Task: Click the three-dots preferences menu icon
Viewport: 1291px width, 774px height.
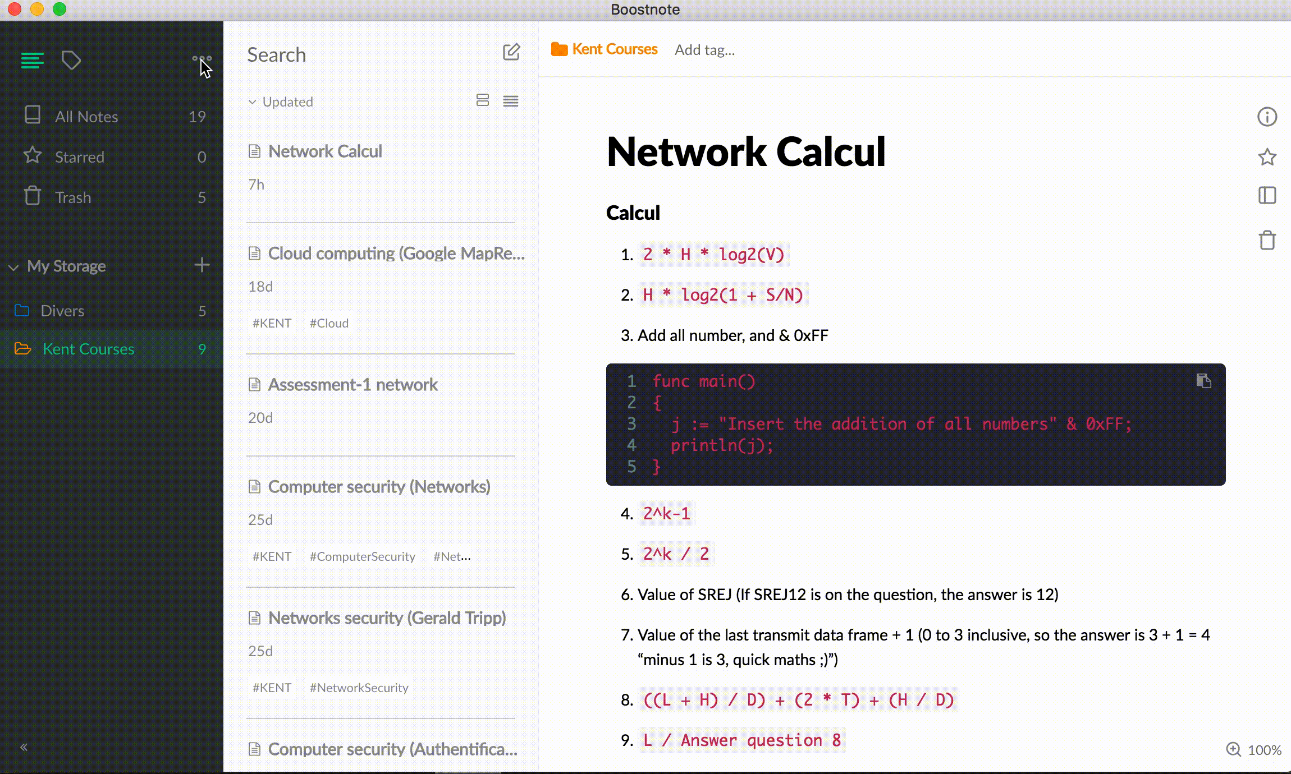Action: point(202,58)
